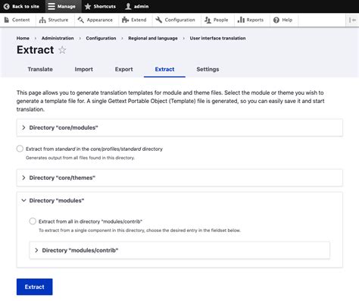Screen dimensions: 359x301
Task: Select Extract from all in modules/contrib radio
Action: coord(33,221)
